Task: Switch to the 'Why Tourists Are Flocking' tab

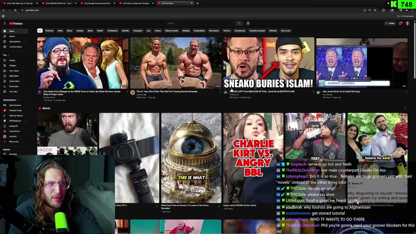Action: click(x=136, y=3)
